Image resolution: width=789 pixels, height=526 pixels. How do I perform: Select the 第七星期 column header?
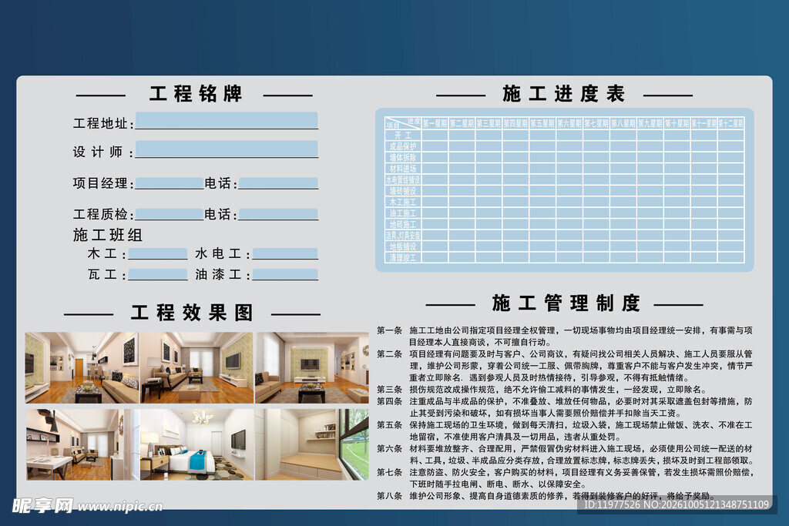[x=596, y=123]
